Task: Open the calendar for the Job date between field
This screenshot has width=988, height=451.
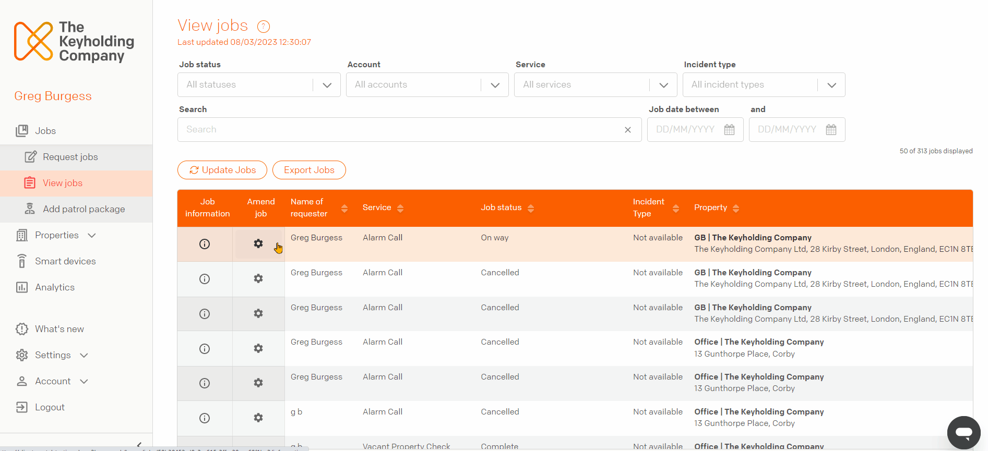Action: (729, 129)
